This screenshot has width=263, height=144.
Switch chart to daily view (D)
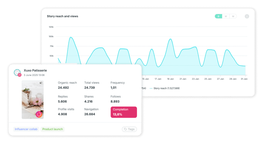click(218, 16)
